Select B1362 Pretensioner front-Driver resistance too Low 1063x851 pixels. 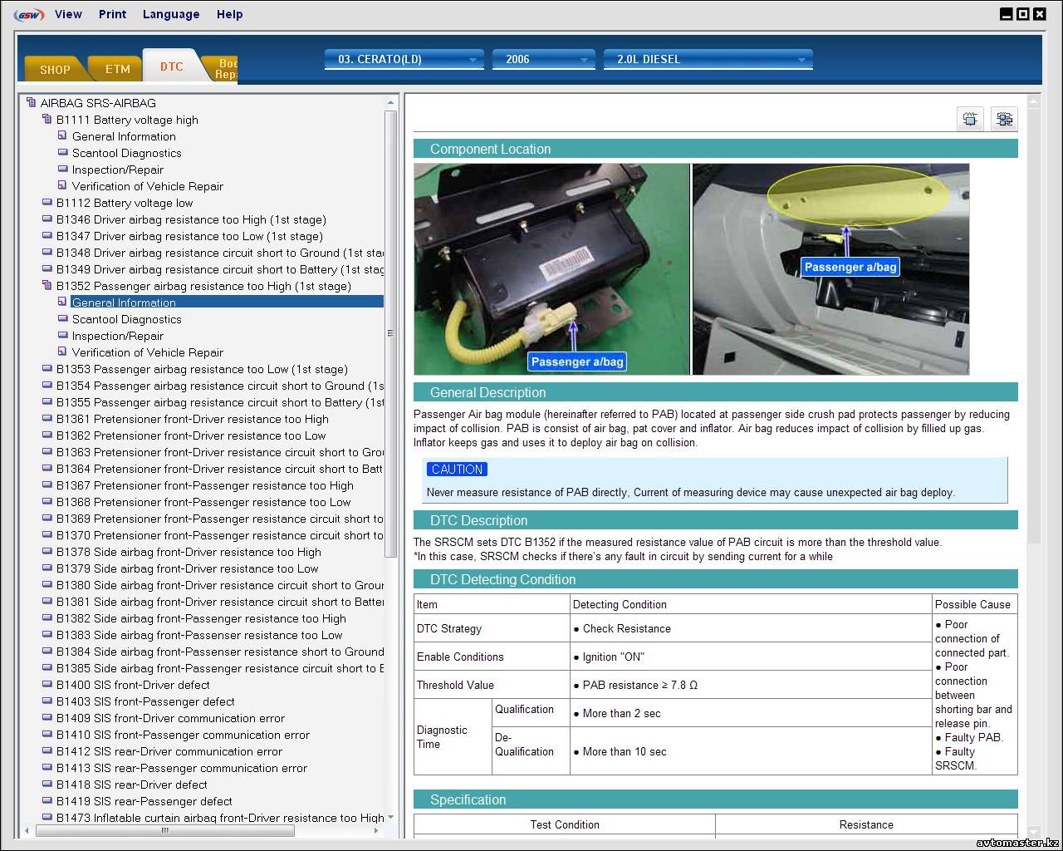click(191, 435)
